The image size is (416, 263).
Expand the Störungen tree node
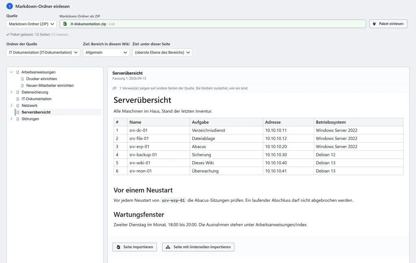click(11, 119)
